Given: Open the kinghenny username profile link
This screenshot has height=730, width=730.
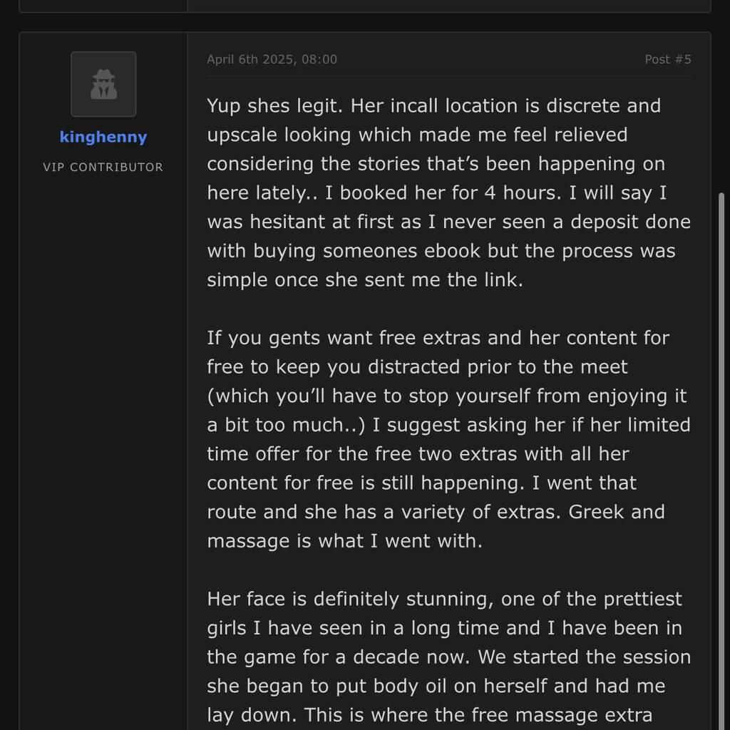Looking at the screenshot, I should [x=103, y=137].
